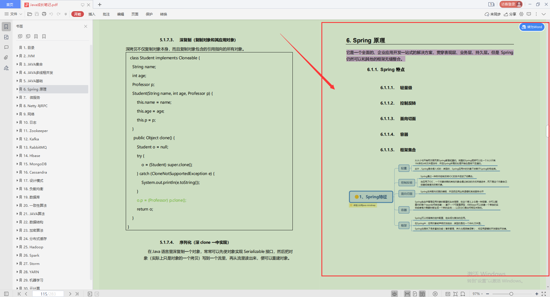The image size is (550, 297).
Task: Open the signature panel in sidebar
Action: pyautogui.click(x=6, y=68)
